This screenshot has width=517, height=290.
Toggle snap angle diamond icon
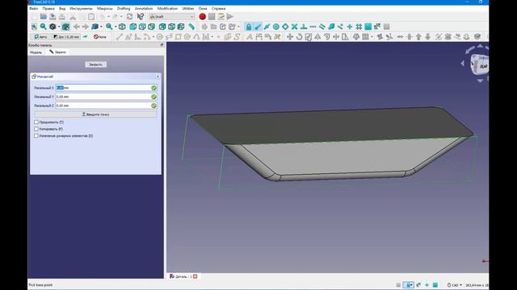(285, 27)
